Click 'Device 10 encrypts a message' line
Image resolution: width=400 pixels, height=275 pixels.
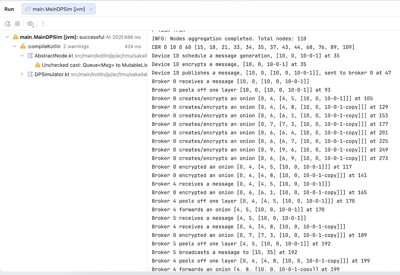tap(229, 64)
